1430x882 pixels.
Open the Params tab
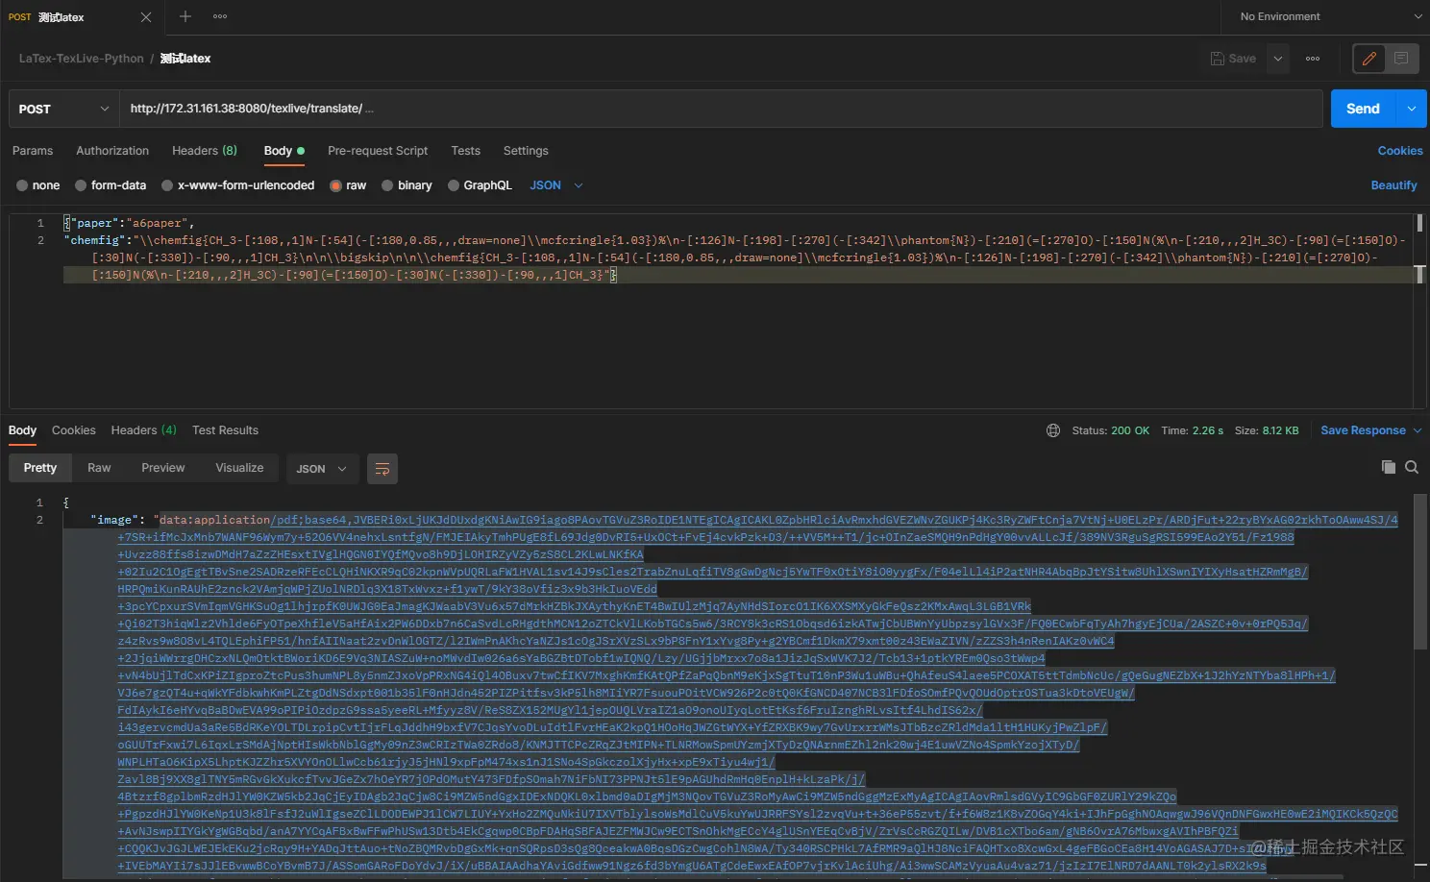pyautogui.click(x=33, y=151)
